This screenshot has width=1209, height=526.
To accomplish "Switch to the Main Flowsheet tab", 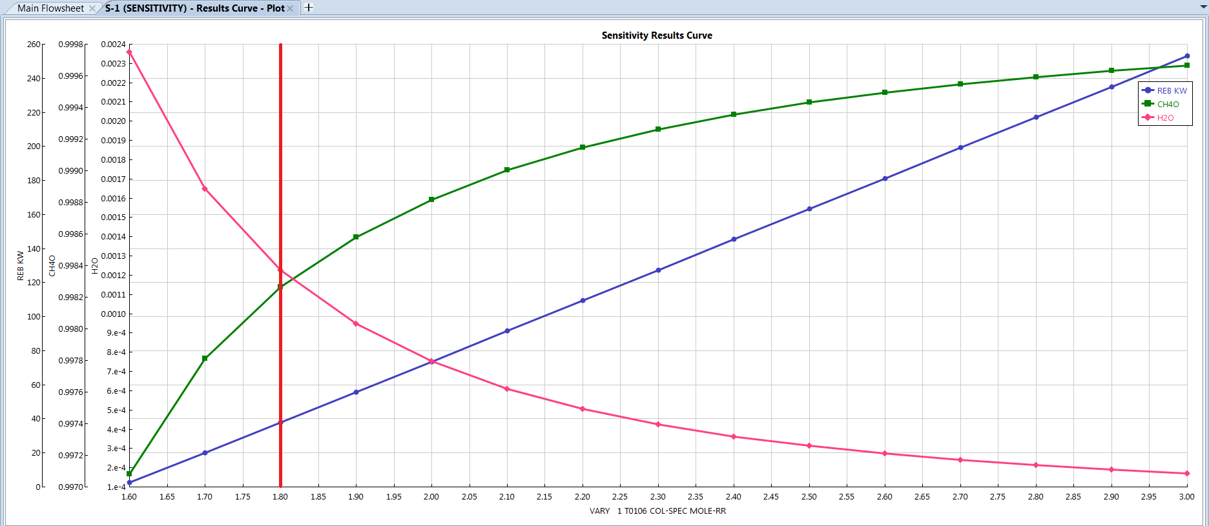I will 50,8.
